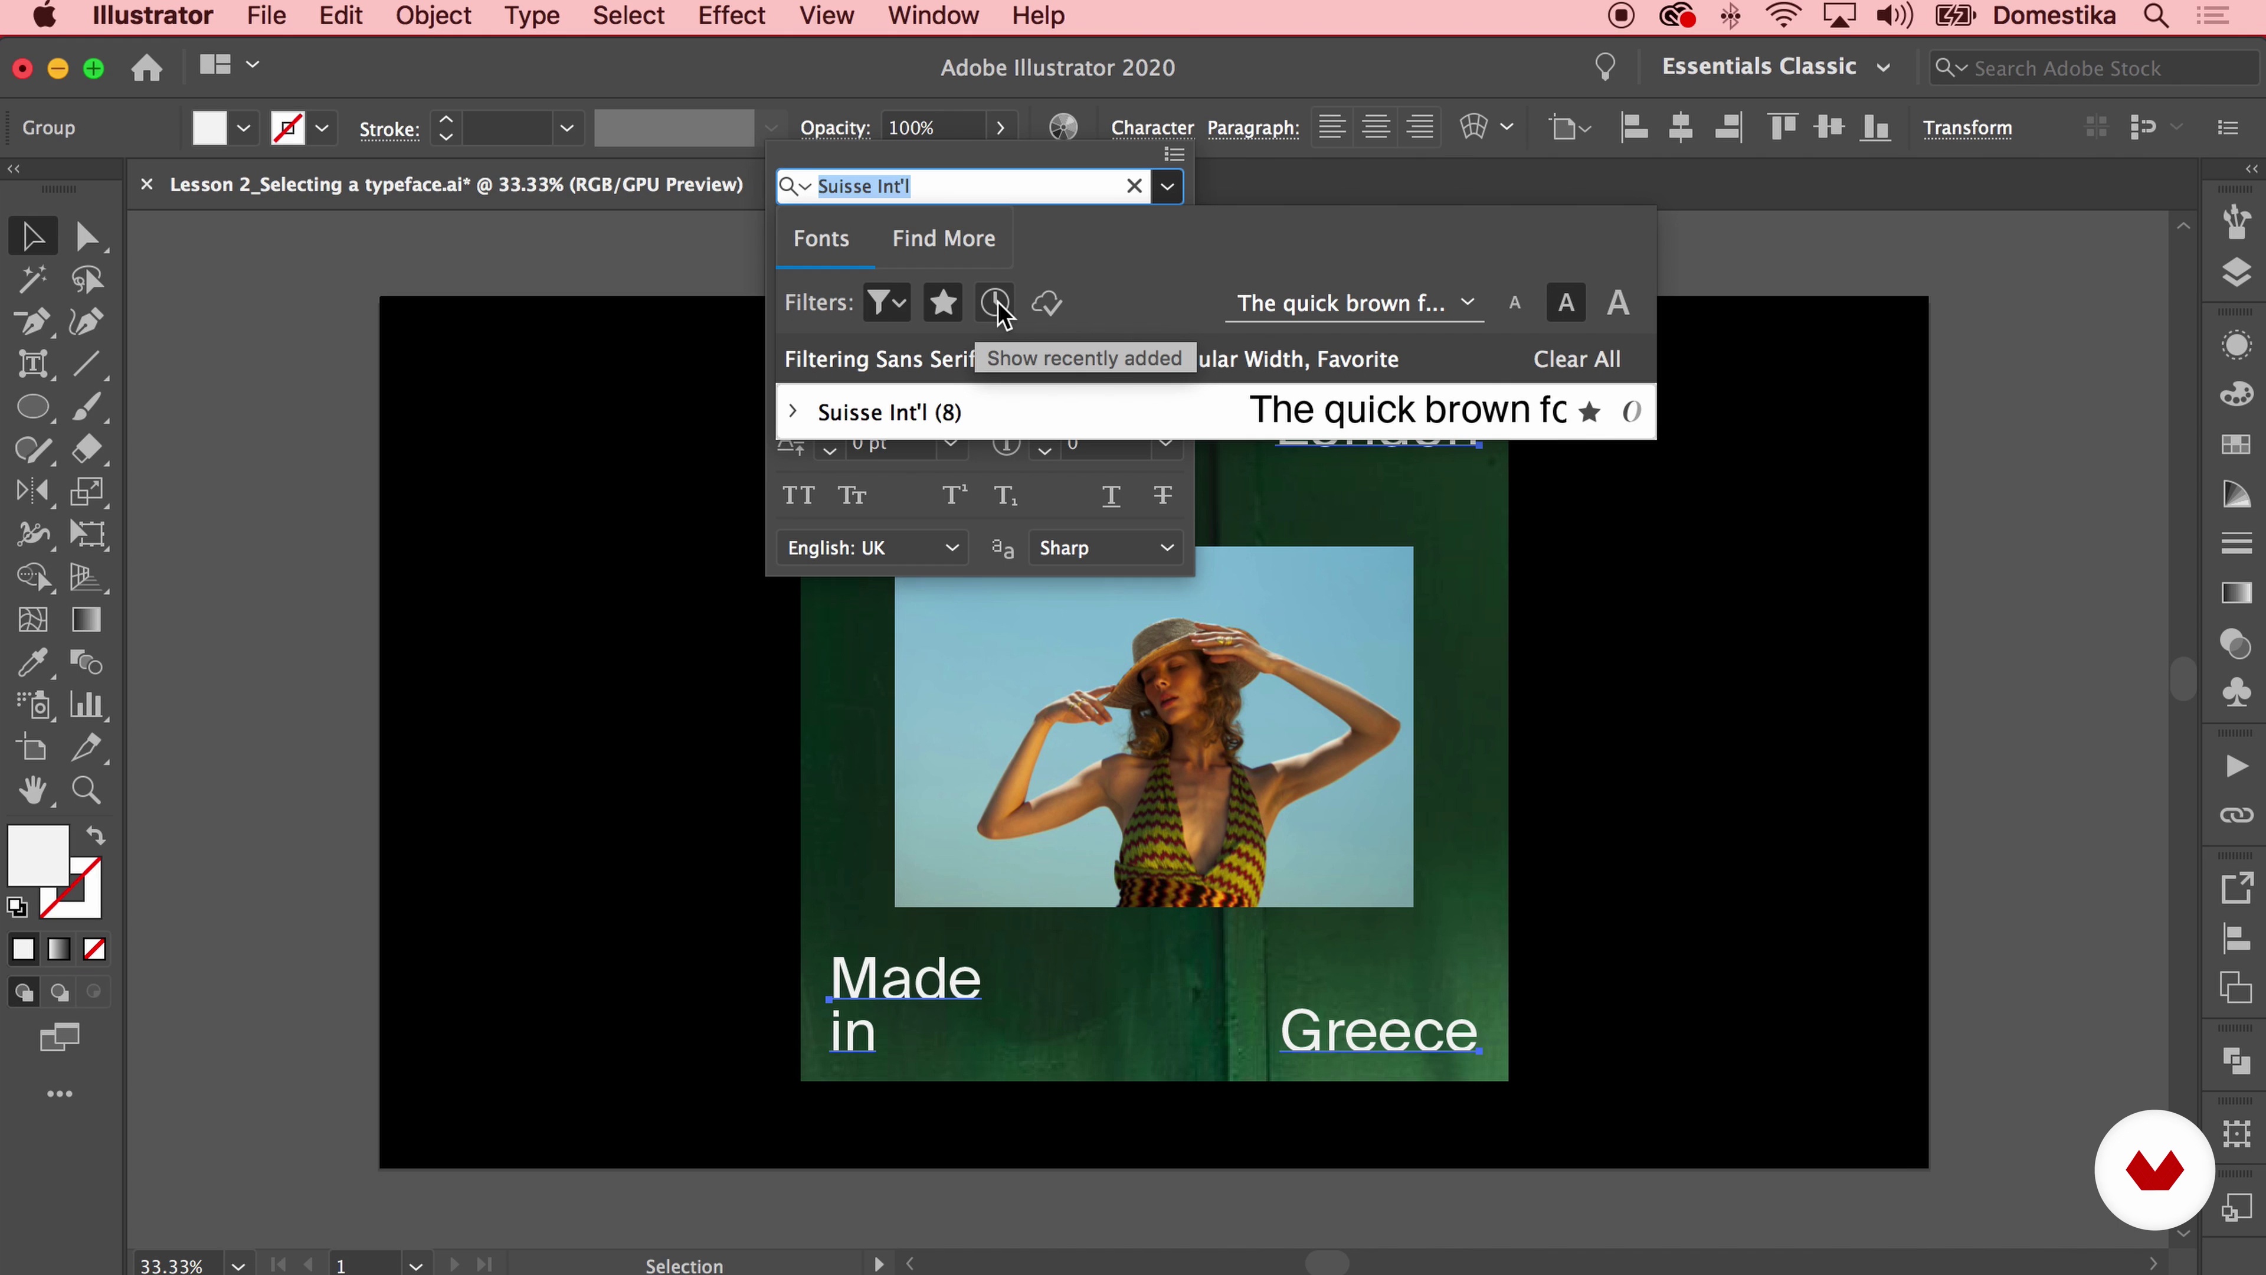Image resolution: width=2266 pixels, height=1275 pixels.
Task: Click the Edit Toolbar three dots
Action: [60, 1094]
